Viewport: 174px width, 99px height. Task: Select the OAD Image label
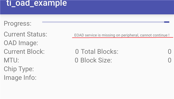click(21, 43)
